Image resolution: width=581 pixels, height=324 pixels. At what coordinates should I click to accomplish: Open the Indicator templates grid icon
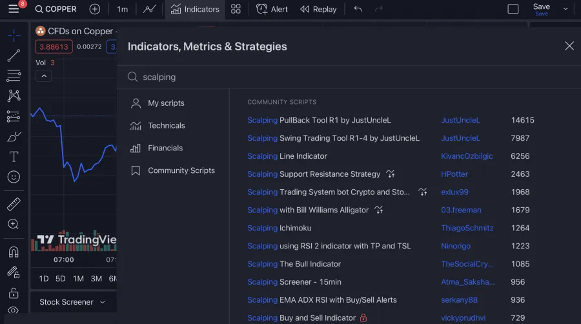pyautogui.click(x=236, y=9)
